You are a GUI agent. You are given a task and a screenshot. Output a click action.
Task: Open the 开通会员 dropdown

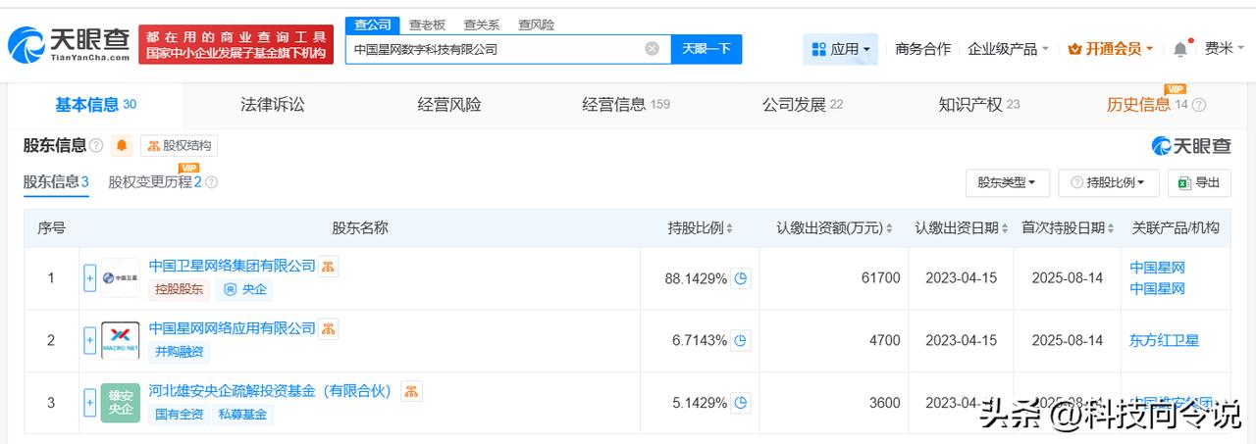point(1110,48)
